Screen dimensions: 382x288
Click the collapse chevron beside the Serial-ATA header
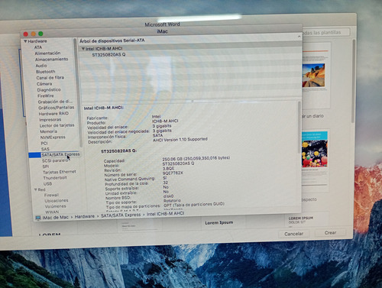click(299, 37)
